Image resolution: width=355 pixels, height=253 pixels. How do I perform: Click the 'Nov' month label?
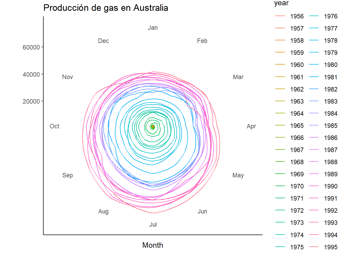(67, 77)
